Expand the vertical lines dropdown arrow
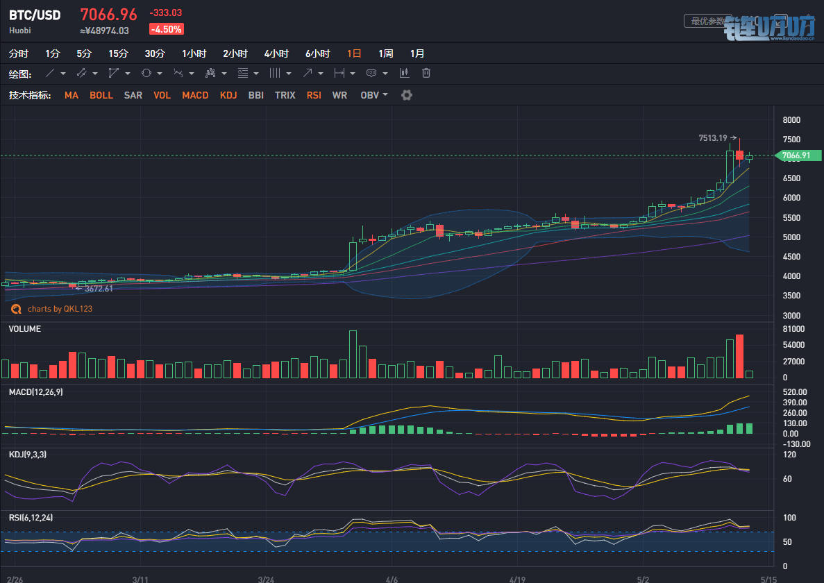 (x=289, y=74)
